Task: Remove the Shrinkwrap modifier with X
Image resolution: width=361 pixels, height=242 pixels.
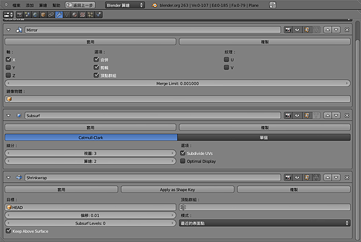Action: point(347,177)
